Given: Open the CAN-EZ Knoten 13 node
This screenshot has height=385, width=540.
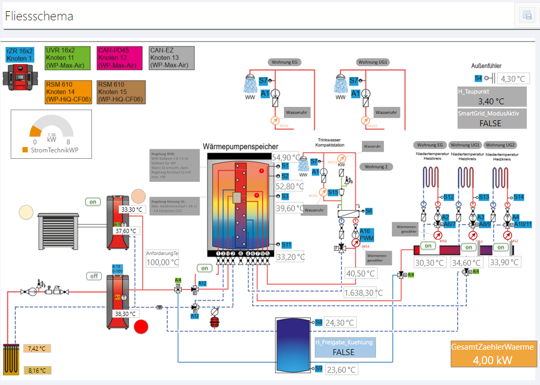Looking at the screenshot, I should tap(171, 58).
